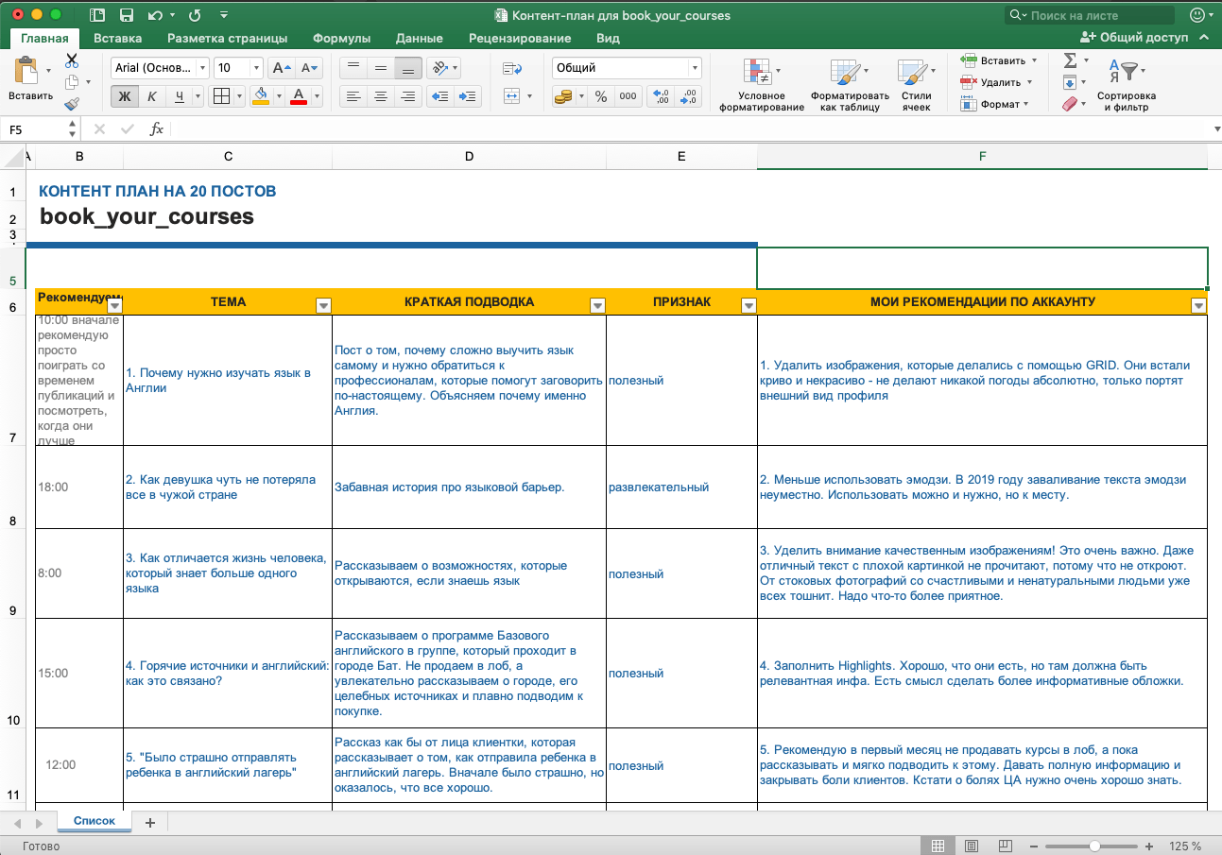Switch to page layout view in status bar

(972, 846)
